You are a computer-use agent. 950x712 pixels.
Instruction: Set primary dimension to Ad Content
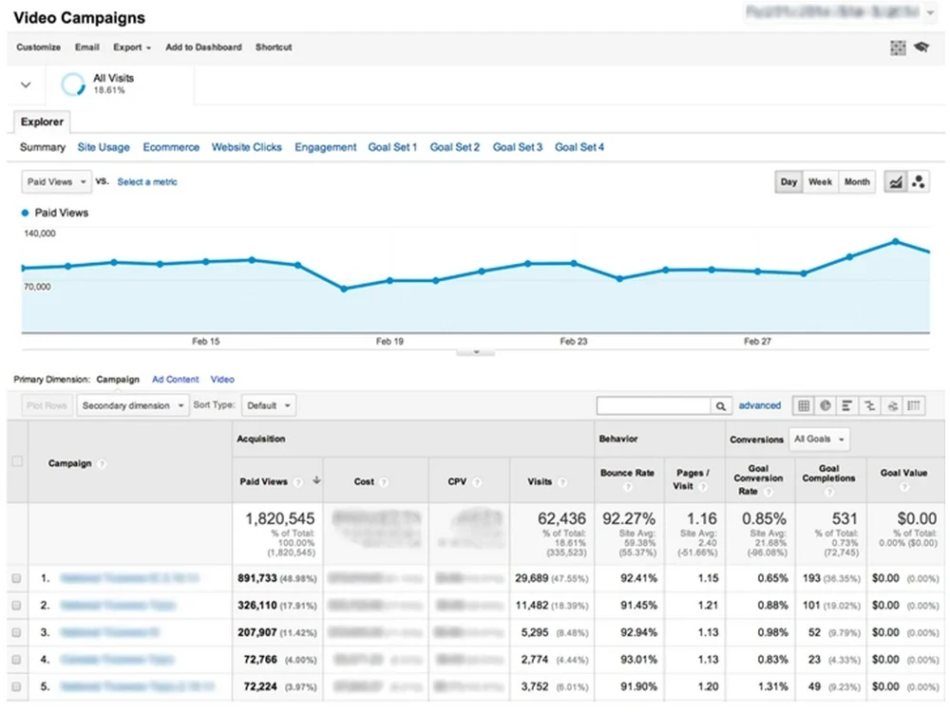[x=175, y=380]
